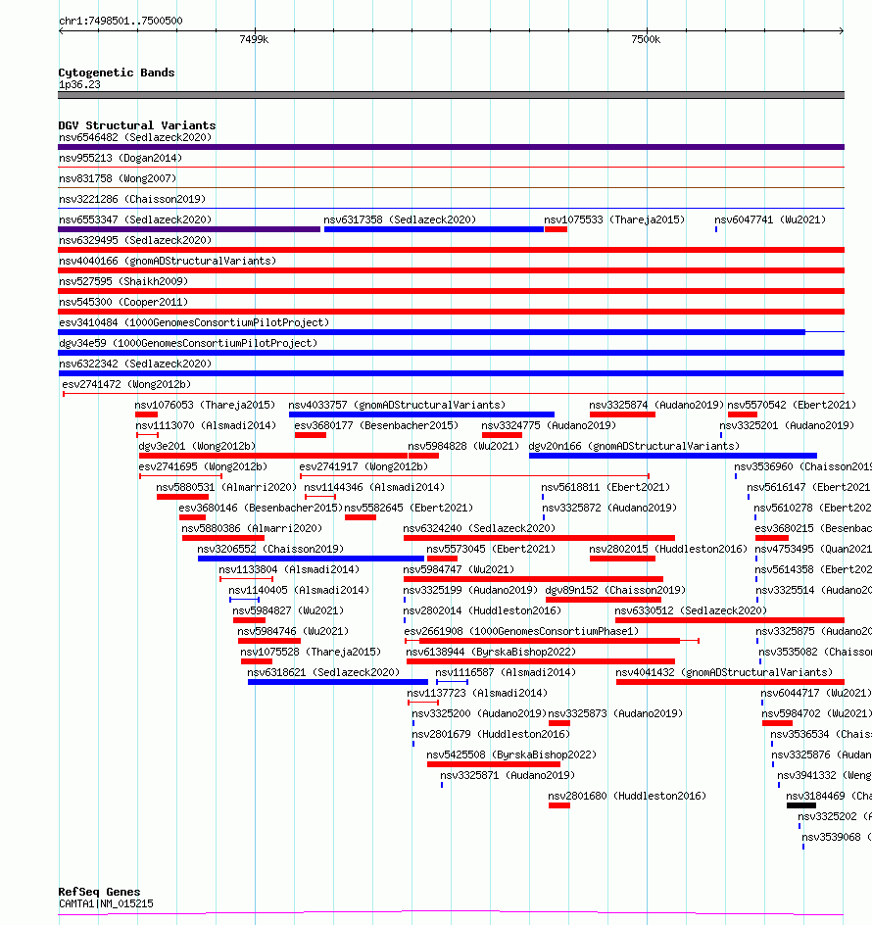Image resolution: width=872 pixels, height=925 pixels.
Task: Click the nsv6546482 (Sedlazeck2020) variant label
Action: click(x=135, y=137)
